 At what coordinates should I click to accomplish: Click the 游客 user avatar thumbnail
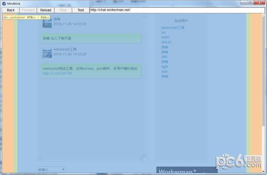[47, 23]
